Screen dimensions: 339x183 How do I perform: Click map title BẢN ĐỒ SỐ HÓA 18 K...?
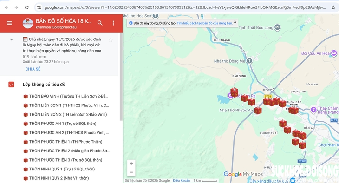point(64,21)
